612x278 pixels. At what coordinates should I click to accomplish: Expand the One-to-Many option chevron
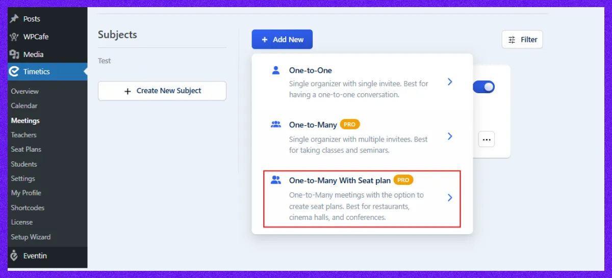pos(450,136)
